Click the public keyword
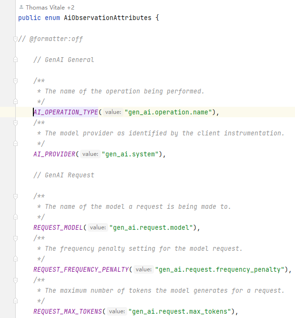Screen dimensions: 295x318 click(30, 18)
